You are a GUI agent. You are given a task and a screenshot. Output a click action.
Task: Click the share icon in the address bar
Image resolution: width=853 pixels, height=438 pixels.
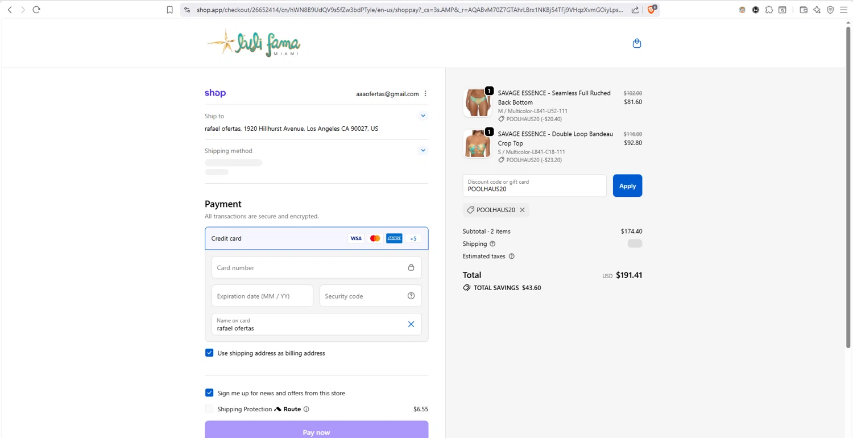635,10
